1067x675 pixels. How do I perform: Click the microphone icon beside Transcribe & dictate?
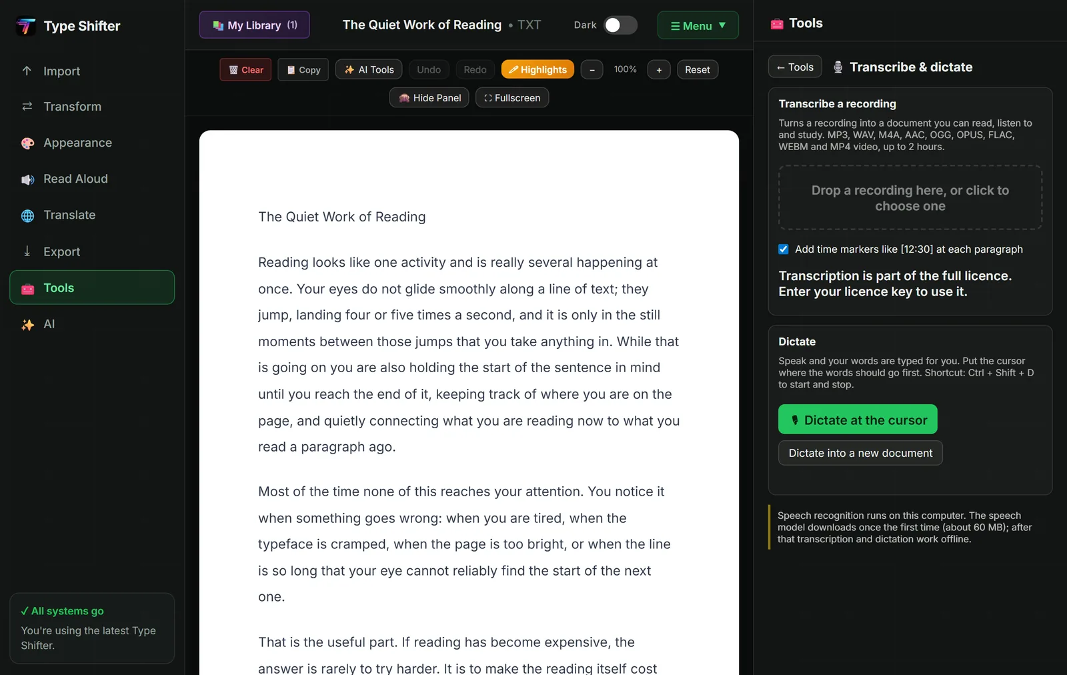(x=838, y=67)
